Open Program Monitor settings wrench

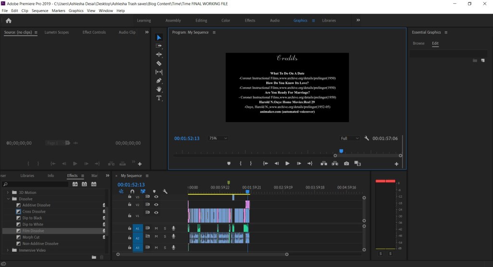[x=366, y=139]
